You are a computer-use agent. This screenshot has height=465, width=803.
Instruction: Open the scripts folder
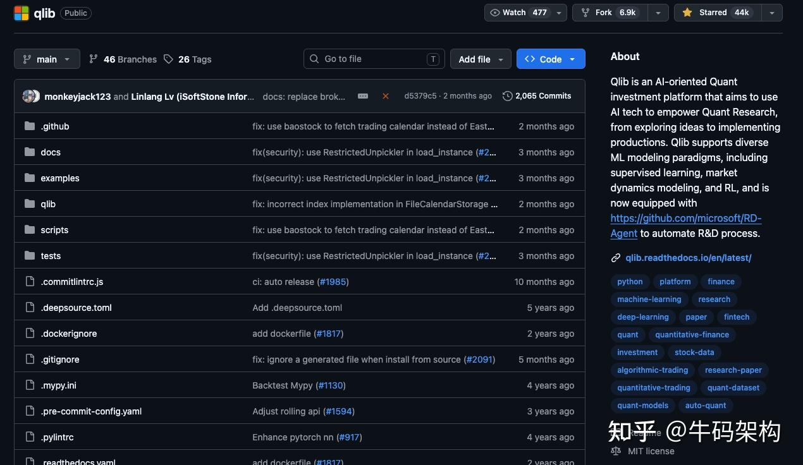pos(54,230)
